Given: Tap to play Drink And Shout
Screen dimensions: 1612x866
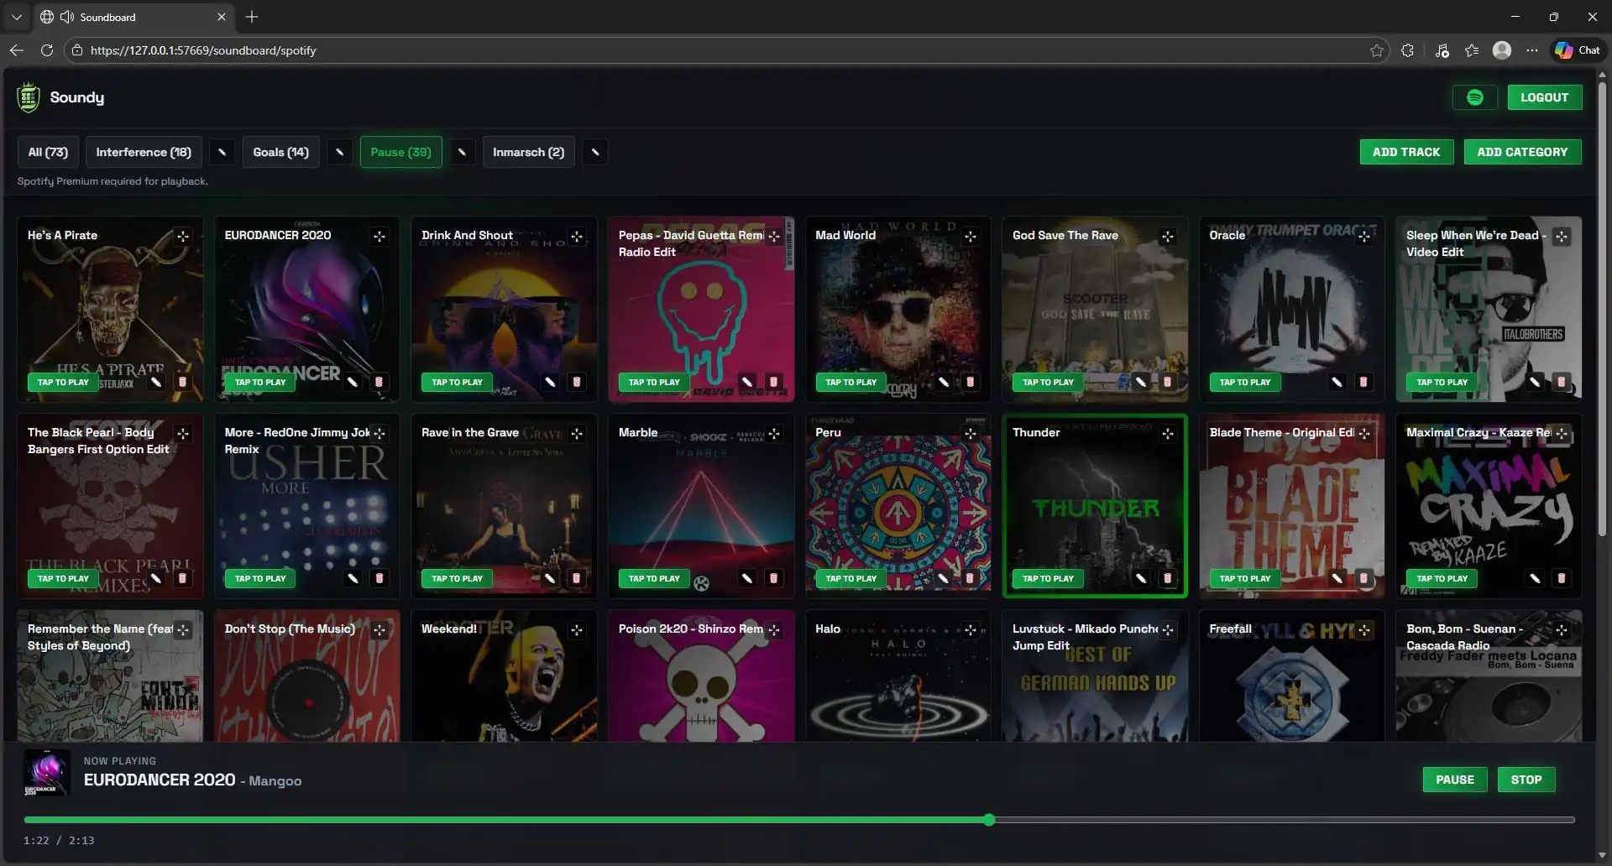Looking at the screenshot, I should [x=457, y=382].
